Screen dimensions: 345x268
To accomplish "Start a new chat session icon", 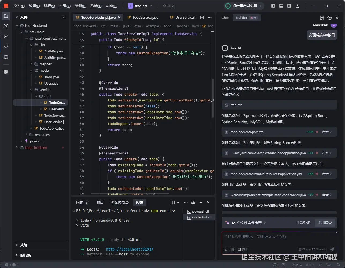I will tap(322, 18).
